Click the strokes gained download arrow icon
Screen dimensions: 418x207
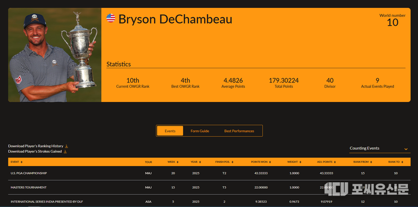[x=65, y=151]
